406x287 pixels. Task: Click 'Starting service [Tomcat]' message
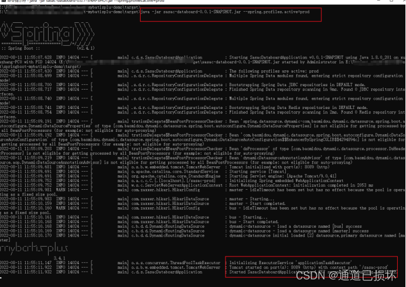(258, 172)
